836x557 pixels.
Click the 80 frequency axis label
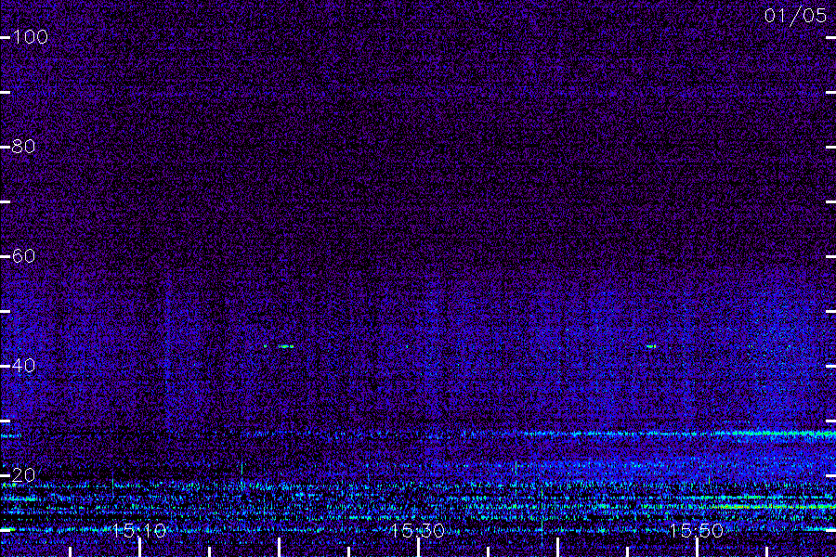pos(23,146)
